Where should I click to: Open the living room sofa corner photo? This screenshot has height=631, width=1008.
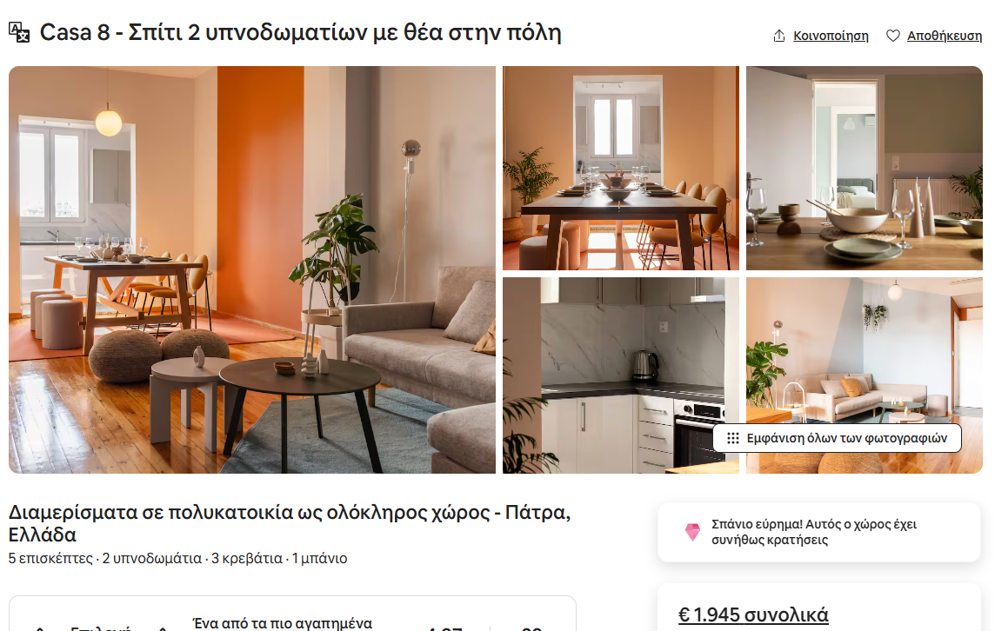point(864,350)
